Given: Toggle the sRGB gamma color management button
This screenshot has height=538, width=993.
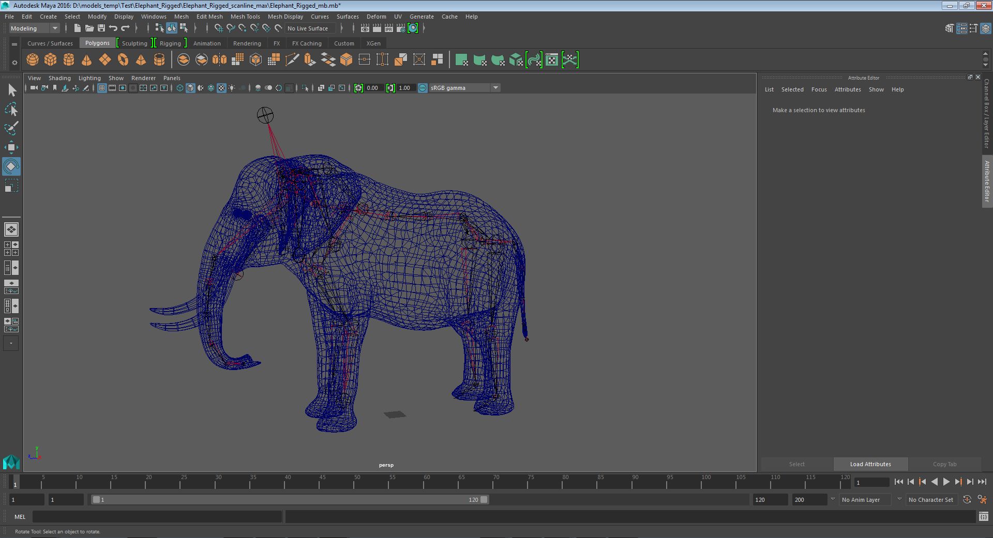Looking at the screenshot, I should [x=423, y=88].
